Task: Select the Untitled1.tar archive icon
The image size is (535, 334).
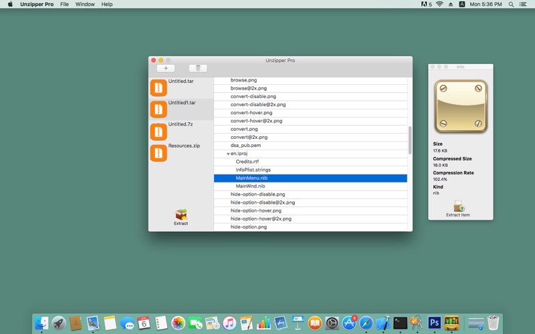Action: coord(158,110)
